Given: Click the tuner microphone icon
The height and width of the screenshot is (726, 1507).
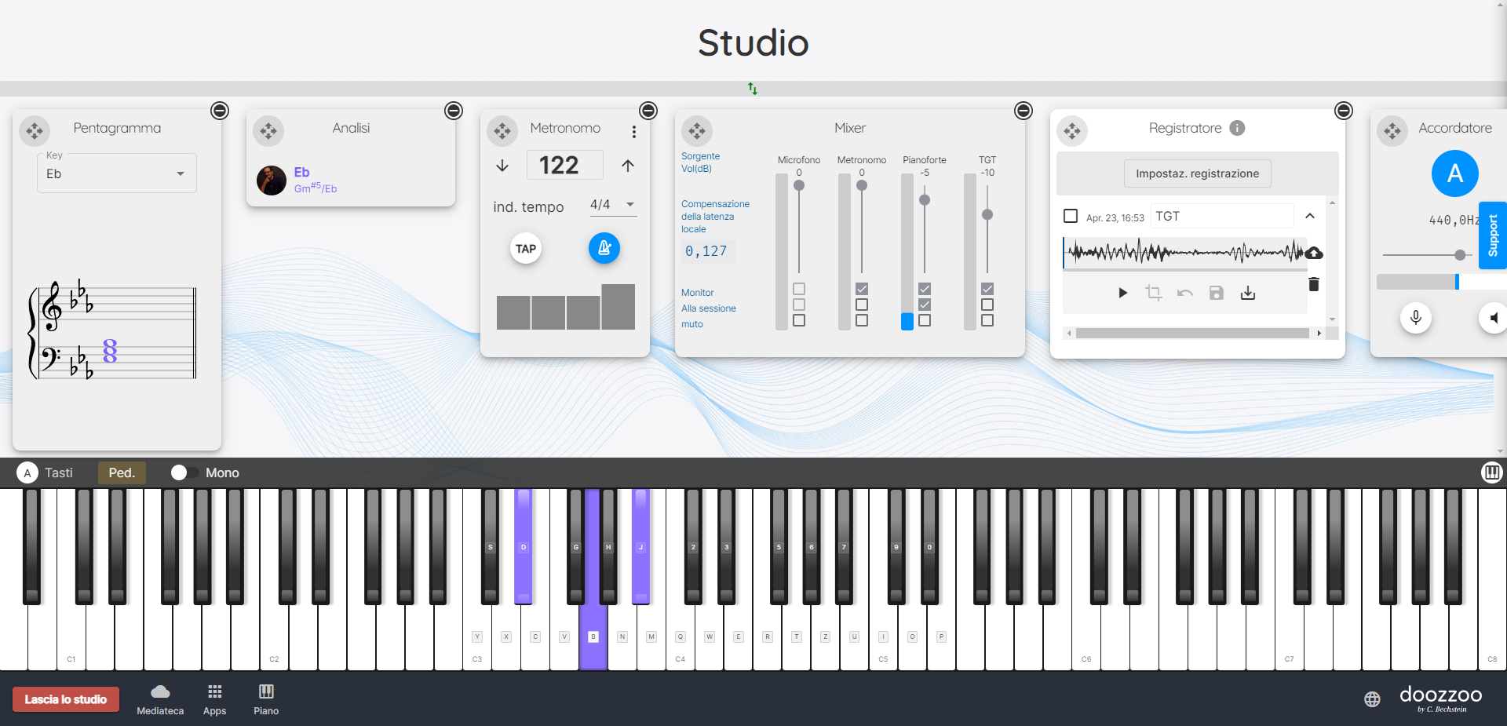Looking at the screenshot, I should [x=1415, y=318].
